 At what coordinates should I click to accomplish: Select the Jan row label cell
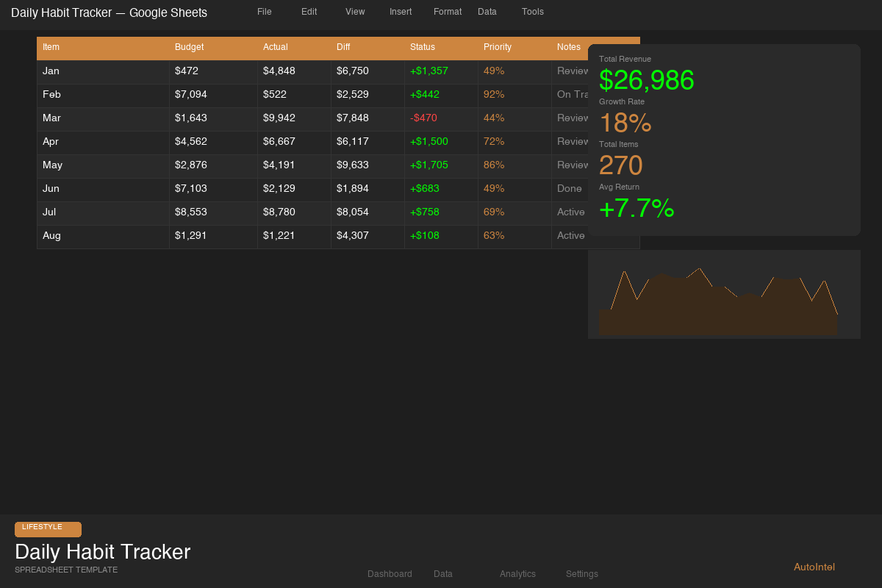pos(103,72)
